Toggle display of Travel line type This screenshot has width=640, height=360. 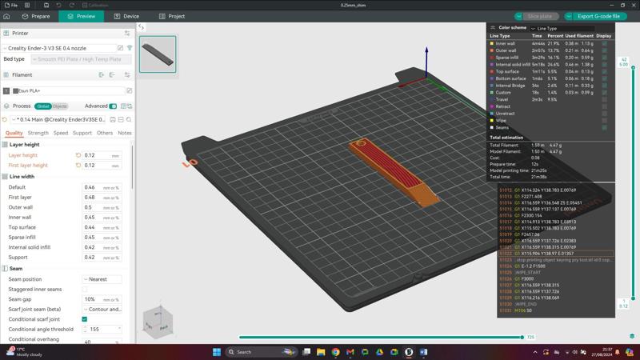tap(604, 100)
